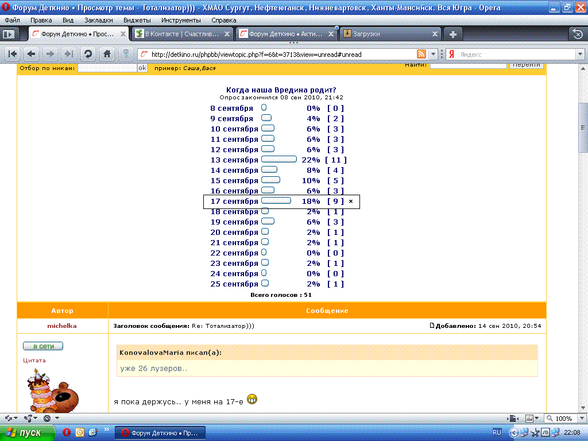Click the 'в сети' online status button
The image size is (588, 441).
pos(42,346)
